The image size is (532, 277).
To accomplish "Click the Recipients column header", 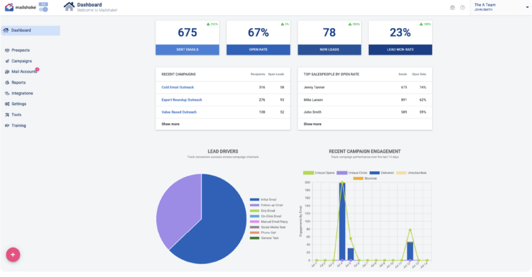I will tap(258, 74).
